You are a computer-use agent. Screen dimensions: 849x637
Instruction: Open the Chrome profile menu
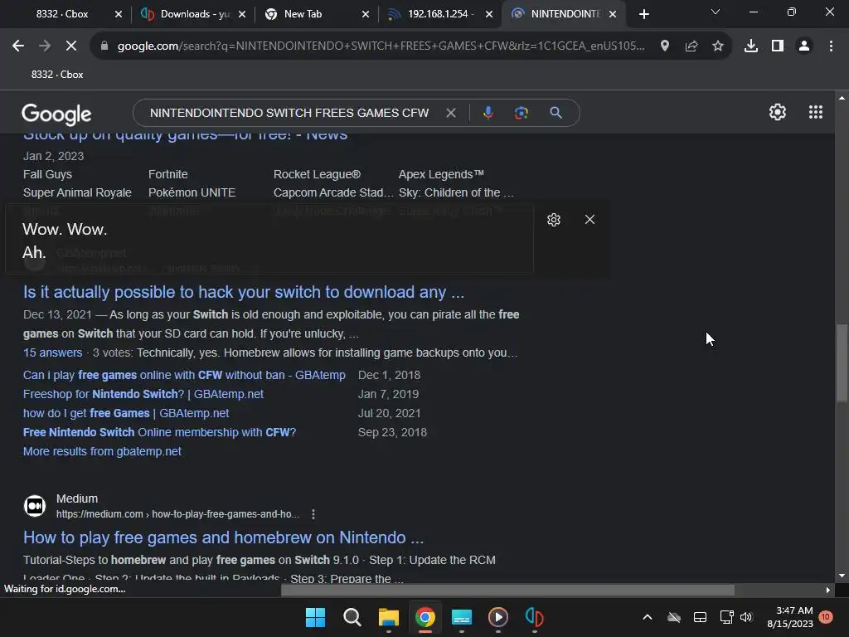804,46
